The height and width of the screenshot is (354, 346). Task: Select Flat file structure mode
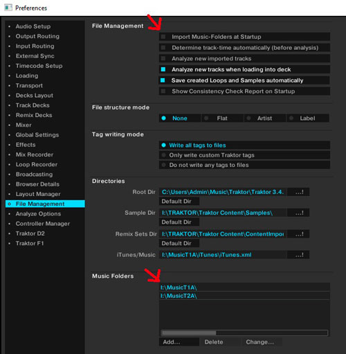point(222,118)
